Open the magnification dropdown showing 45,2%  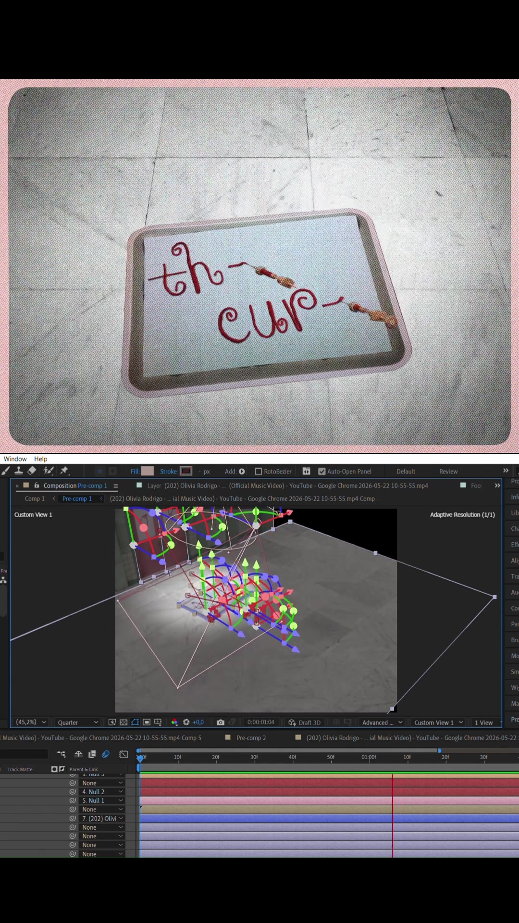pyautogui.click(x=31, y=722)
